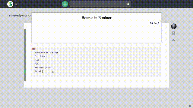Click the line "K:G"
Screen dimensions: 193x108
pyautogui.click(x=37, y=60)
